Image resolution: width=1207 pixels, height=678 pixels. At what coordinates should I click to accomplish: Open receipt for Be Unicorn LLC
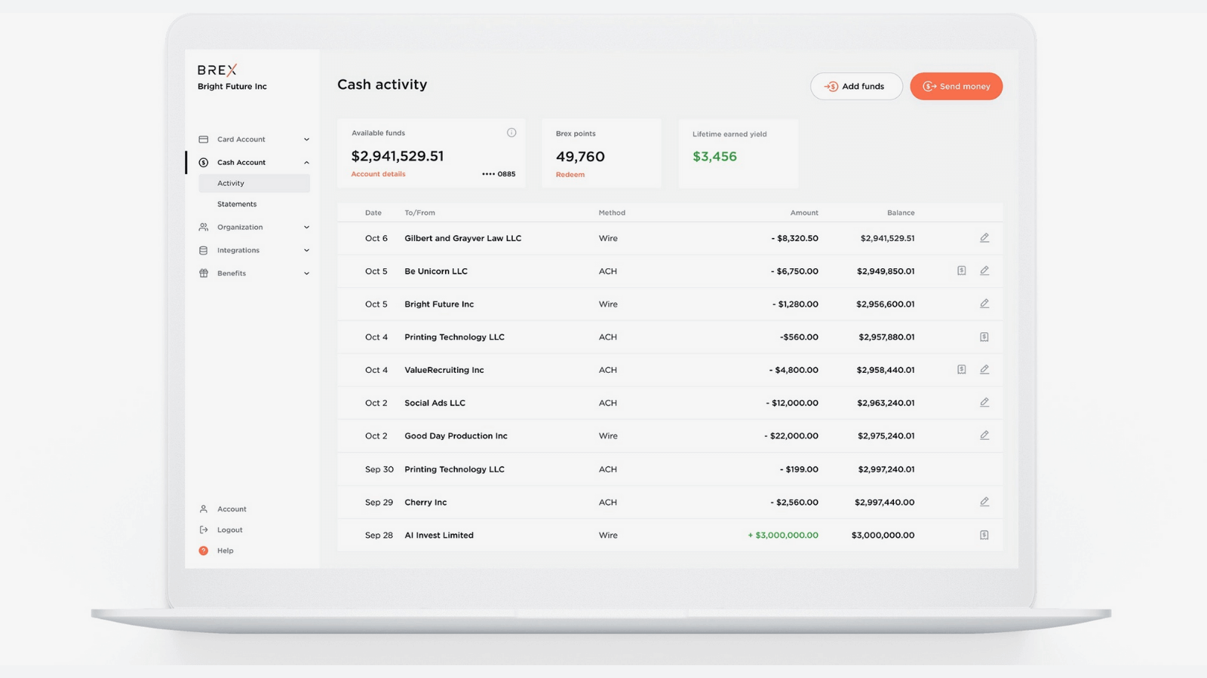tap(962, 270)
